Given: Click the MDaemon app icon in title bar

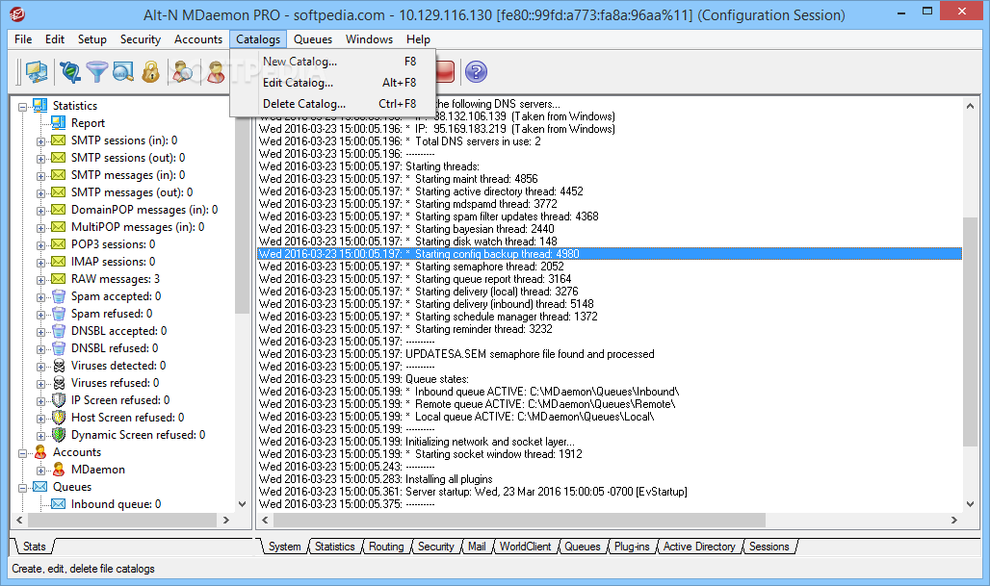Looking at the screenshot, I should (x=17, y=13).
